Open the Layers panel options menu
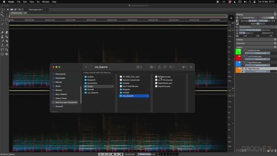This screenshot has height=156, width=277. 275,47
